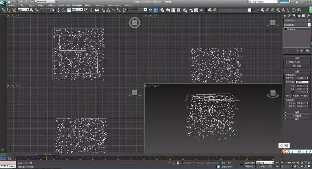The height and width of the screenshot is (169, 312).
Task: Open the Mirror tool in the toolbar
Action: (151, 10)
